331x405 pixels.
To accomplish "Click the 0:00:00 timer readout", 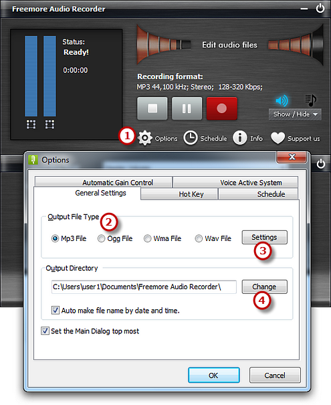I will tap(76, 70).
